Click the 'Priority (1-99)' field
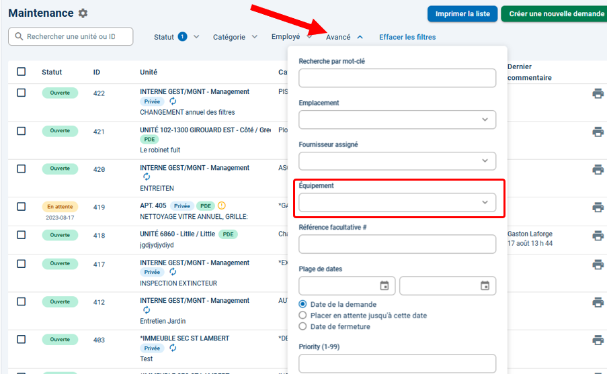Image resolution: width=607 pixels, height=374 pixels. pyautogui.click(x=397, y=363)
